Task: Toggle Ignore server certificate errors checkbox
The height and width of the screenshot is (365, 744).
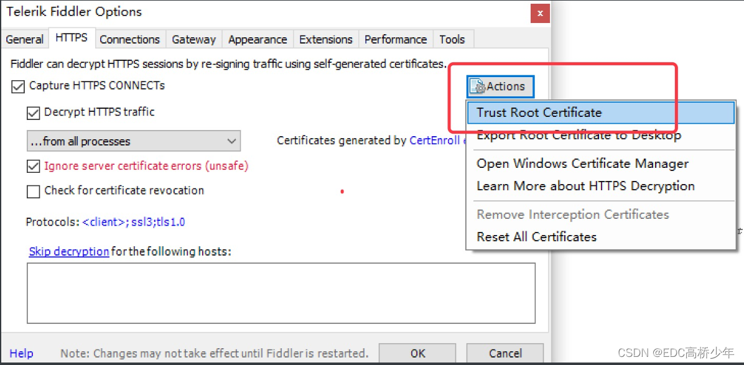Action: coord(33,167)
